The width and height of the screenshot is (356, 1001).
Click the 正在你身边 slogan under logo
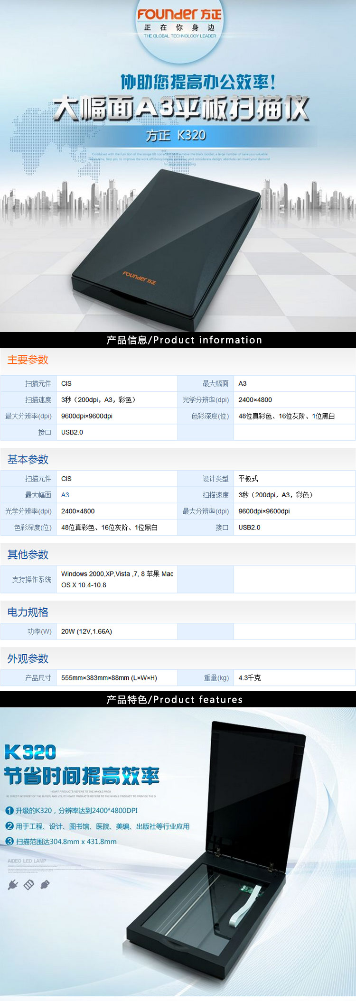tap(179, 28)
